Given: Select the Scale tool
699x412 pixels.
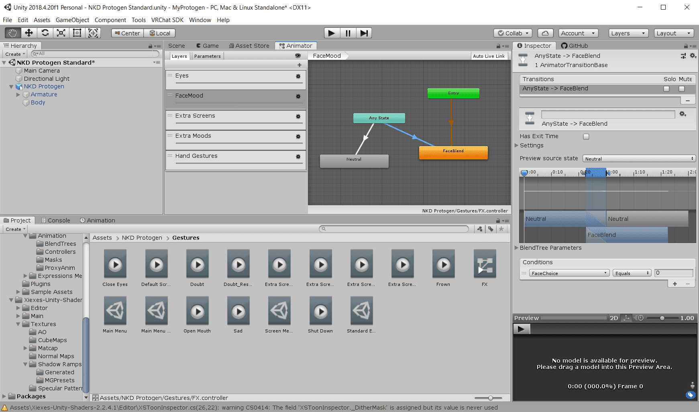Looking at the screenshot, I should (61, 33).
